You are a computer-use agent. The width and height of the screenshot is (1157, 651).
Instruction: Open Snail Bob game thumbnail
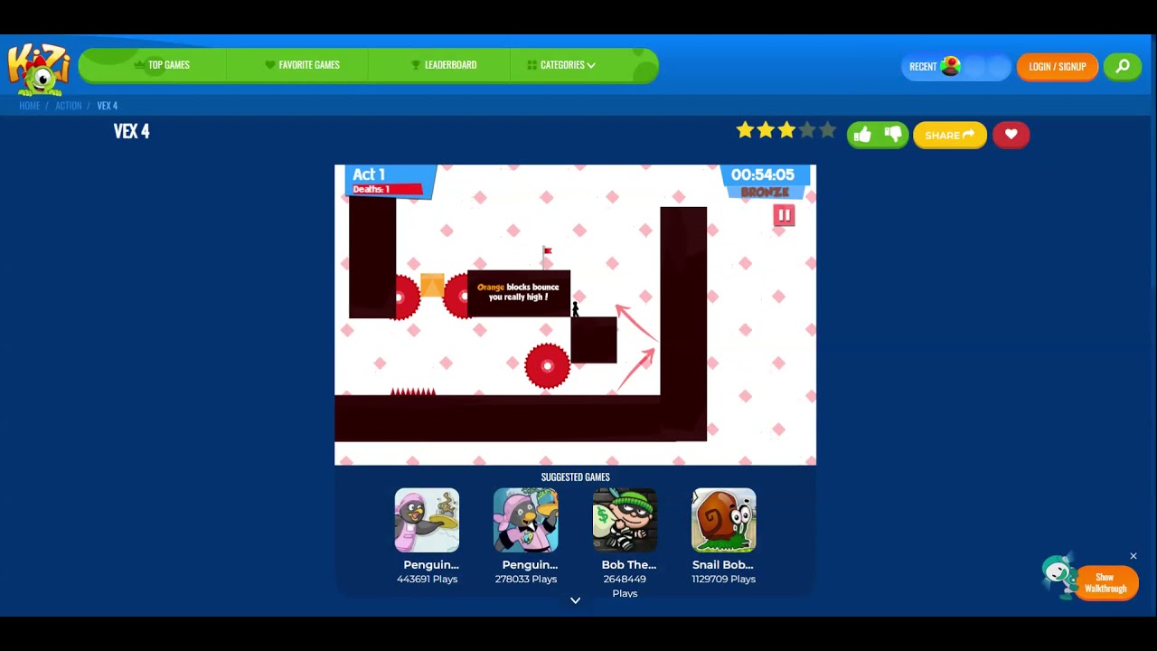point(724,520)
